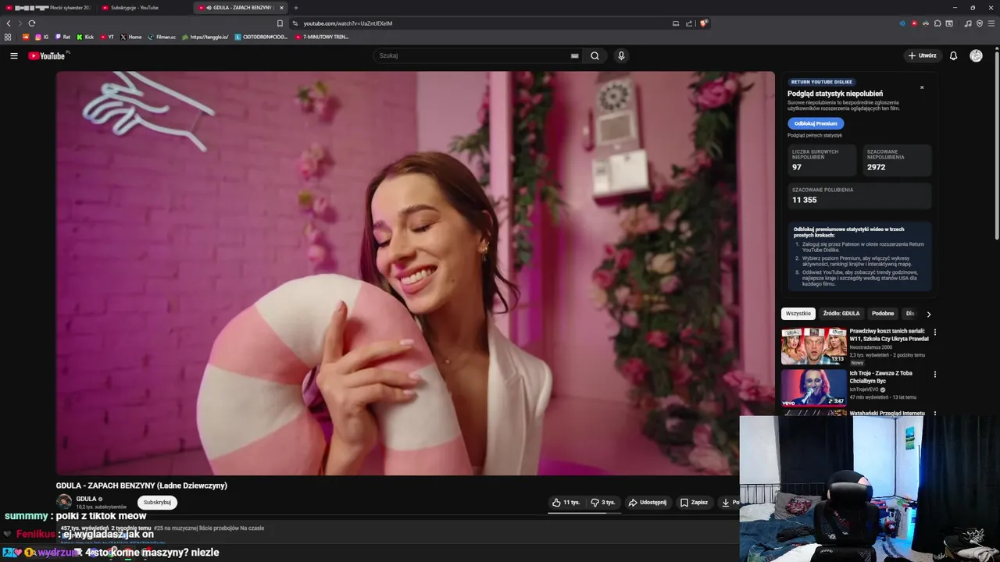Click the blue sound extension icon
The image size is (1000, 562).
[x=902, y=23]
